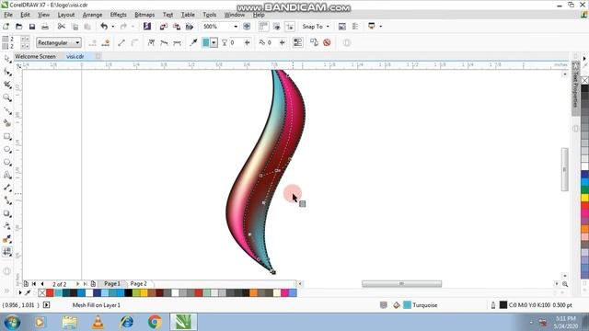Viewport: 589px width, 331px height.
Task: Click the zoom navigator magnifier button
Action: click(x=564, y=284)
